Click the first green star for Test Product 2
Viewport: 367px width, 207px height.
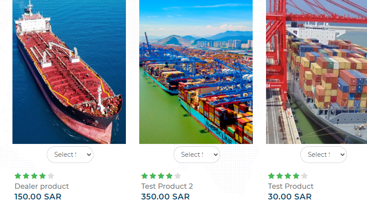point(145,176)
